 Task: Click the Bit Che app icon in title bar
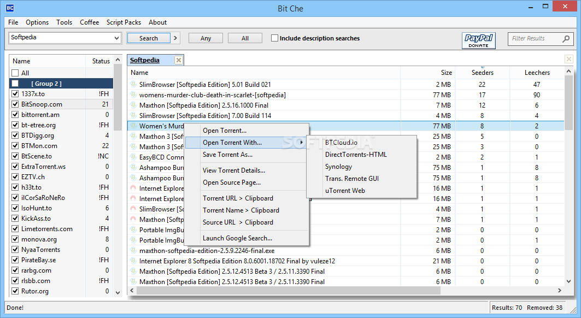(x=10, y=8)
